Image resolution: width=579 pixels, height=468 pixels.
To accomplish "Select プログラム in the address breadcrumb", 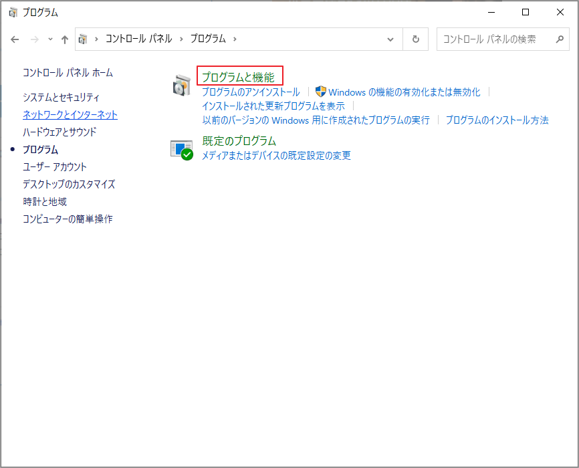I will tap(208, 39).
